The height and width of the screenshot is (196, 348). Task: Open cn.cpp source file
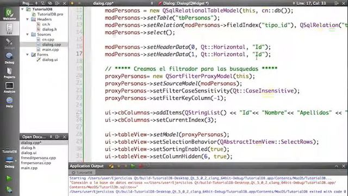click(48, 39)
